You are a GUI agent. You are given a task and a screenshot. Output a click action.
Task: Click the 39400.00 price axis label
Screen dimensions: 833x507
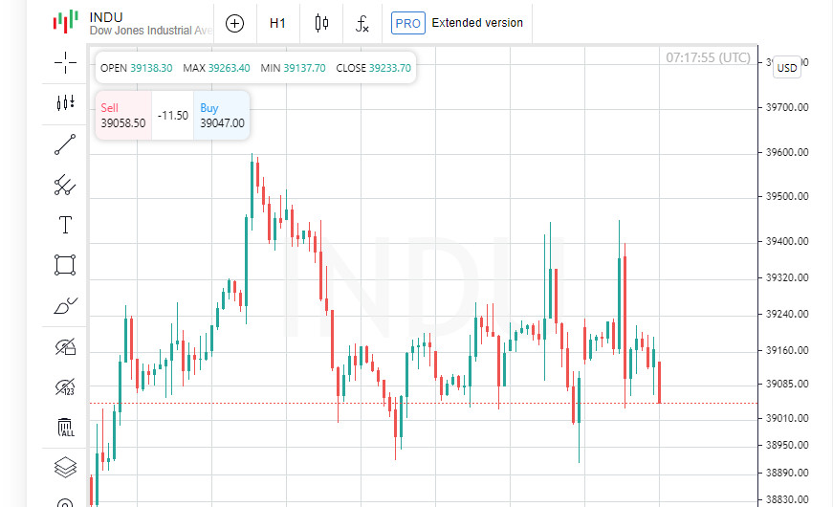pyautogui.click(x=787, y=241)
